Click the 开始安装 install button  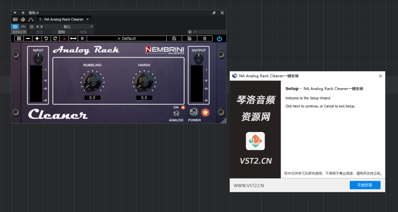365,185
